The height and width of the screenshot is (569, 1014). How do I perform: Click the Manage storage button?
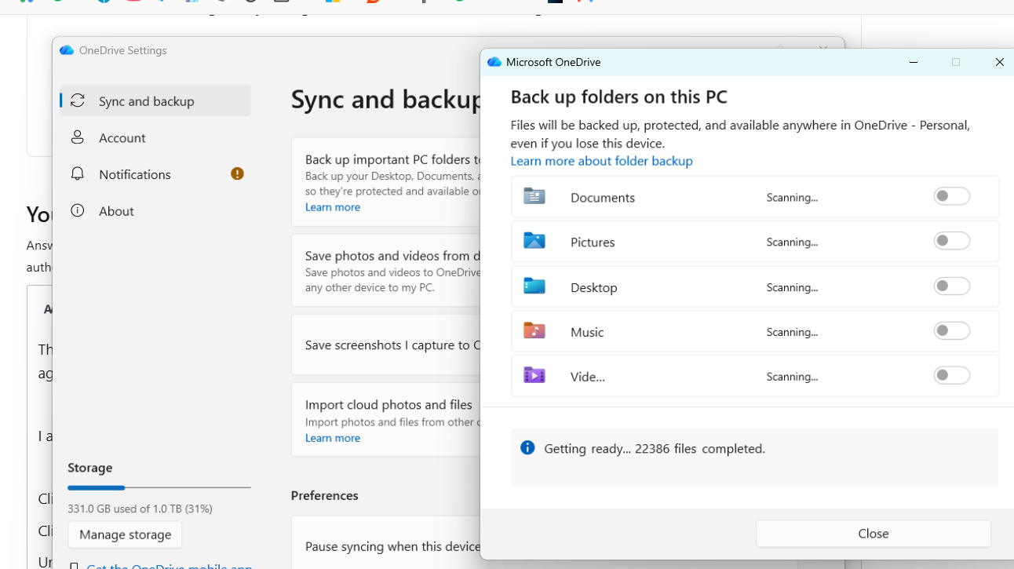[125, 534]
